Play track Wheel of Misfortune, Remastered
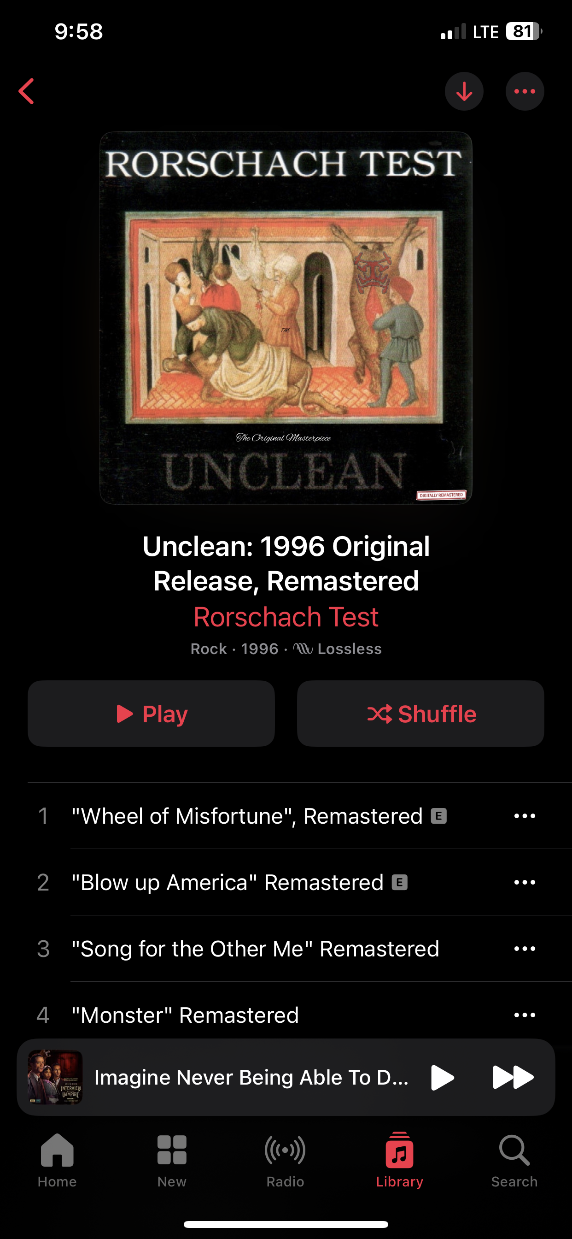Image resolution: width=572 pixels, height=1239 pixels. 246,816
